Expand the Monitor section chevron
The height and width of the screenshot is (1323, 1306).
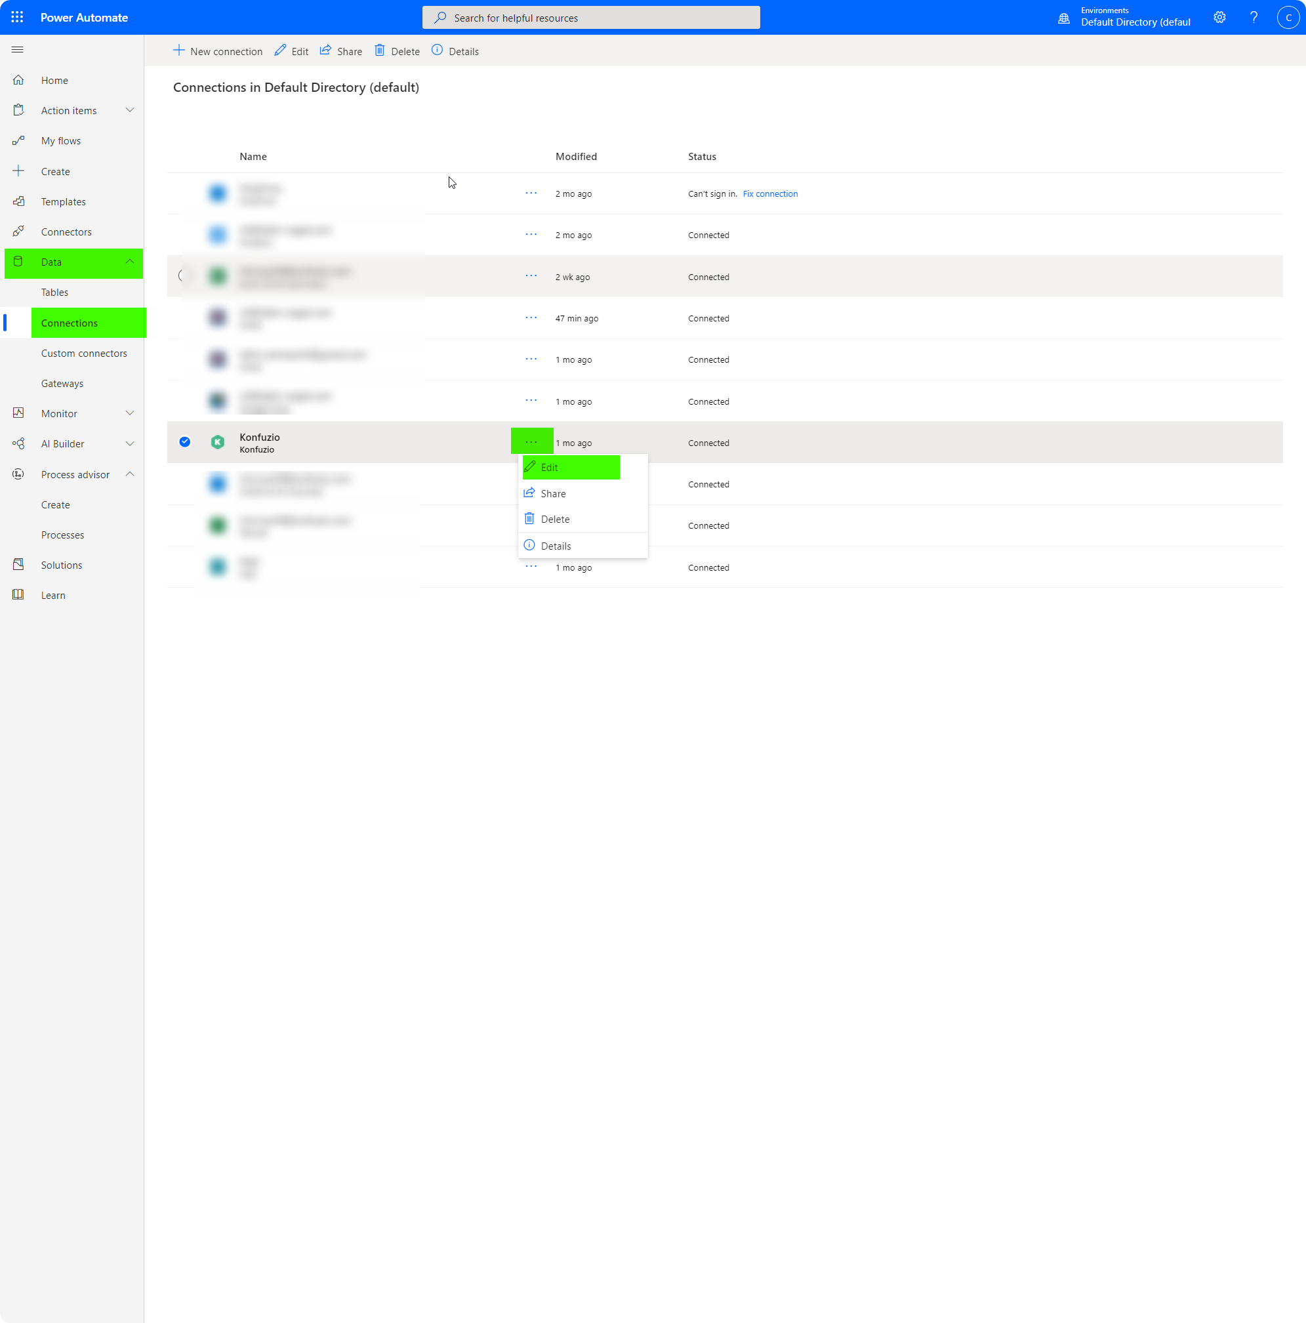129,413
